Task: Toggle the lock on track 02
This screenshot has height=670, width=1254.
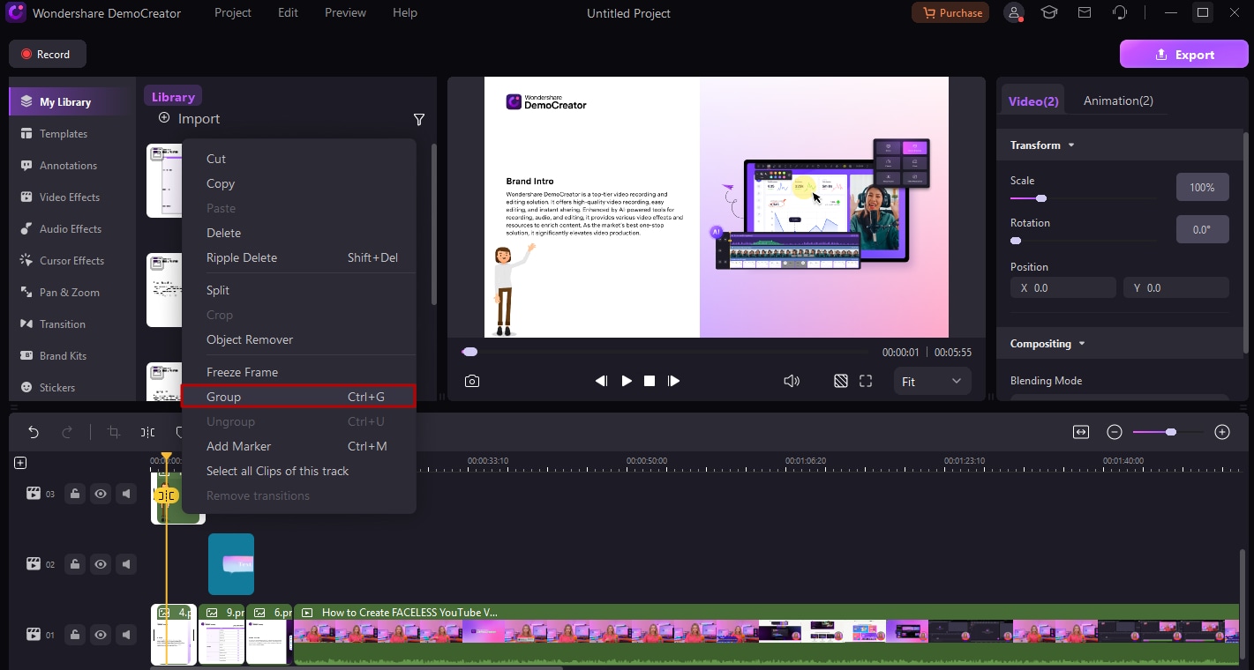Action: (75, 564)
